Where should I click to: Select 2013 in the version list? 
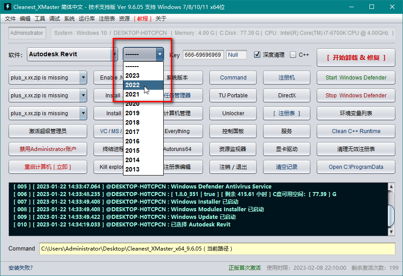[x=144, y=169]
